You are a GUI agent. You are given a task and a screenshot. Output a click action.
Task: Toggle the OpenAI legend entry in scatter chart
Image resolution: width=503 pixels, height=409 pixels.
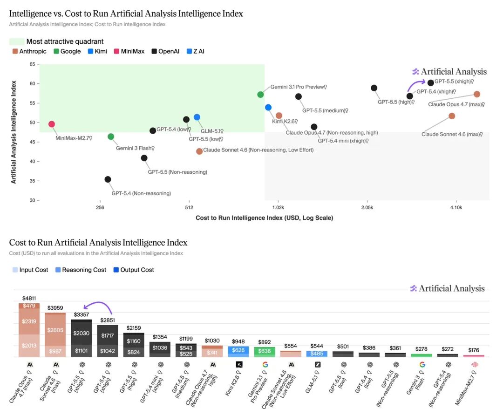165,51
